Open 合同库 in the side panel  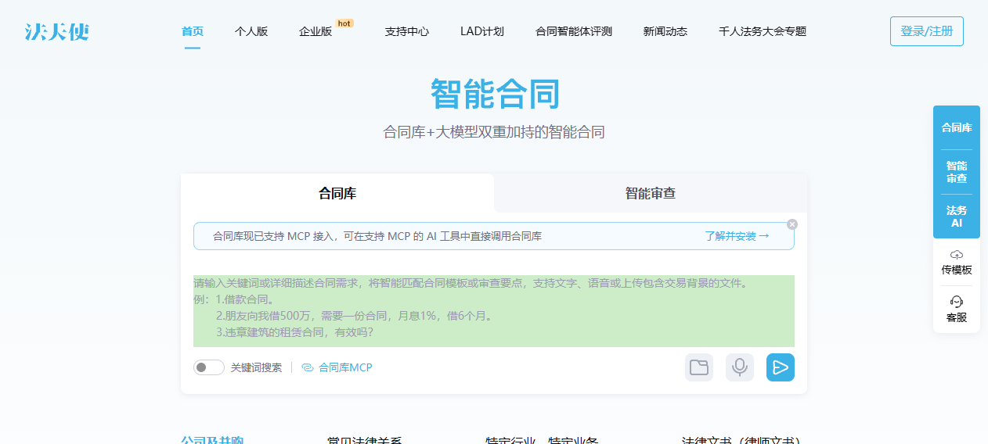click(957, 127)
